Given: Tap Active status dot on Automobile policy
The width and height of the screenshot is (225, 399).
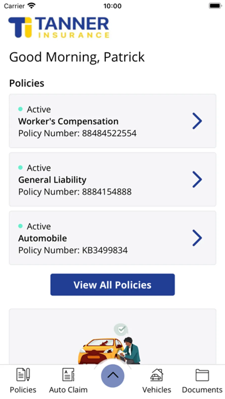Looking at the screenshot, I should pos(20,226).
